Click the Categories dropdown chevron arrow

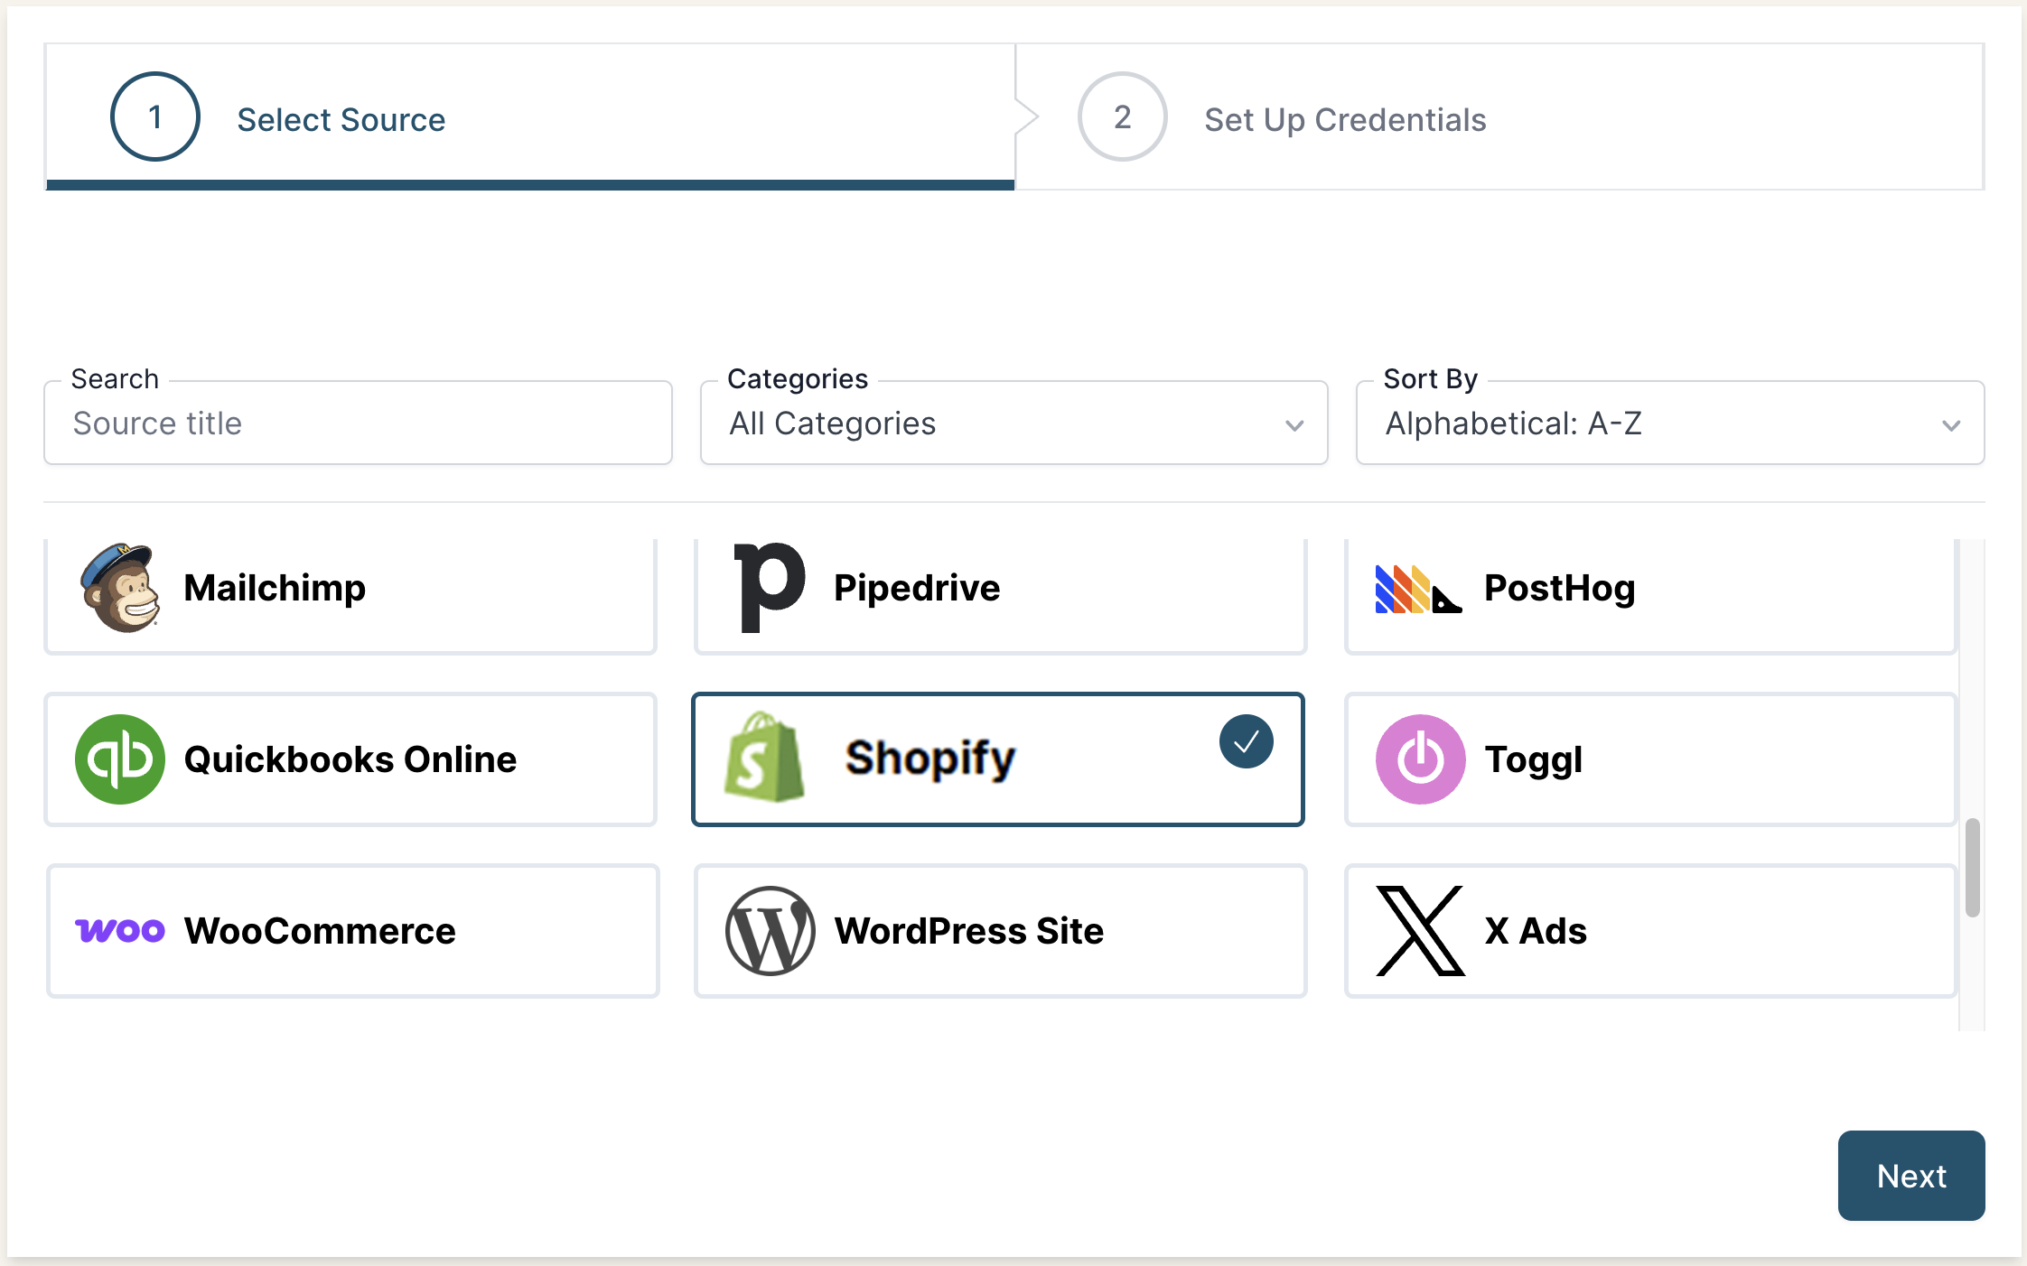pos(1294,425)
